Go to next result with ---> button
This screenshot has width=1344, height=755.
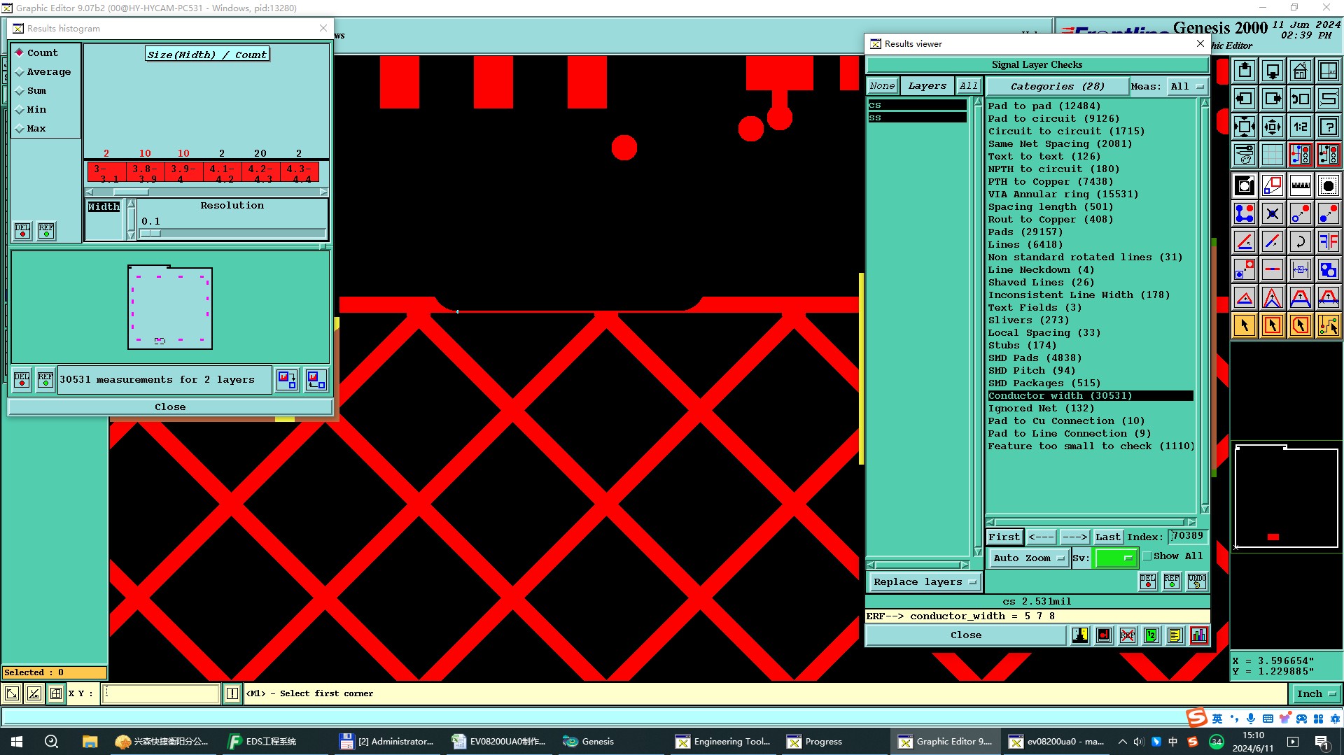click(1074, 537)
